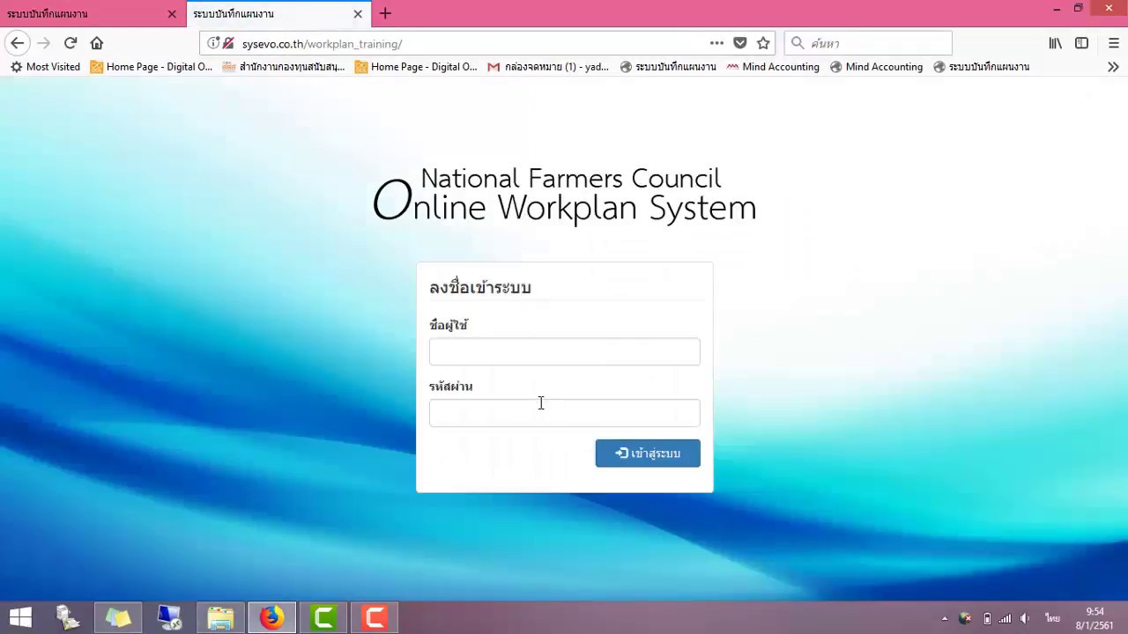Click the ลงชื่อเข้าระบบ heading text
This screenshot has height=634, width=1128.
pyautogui.click(x=480, y=288)
